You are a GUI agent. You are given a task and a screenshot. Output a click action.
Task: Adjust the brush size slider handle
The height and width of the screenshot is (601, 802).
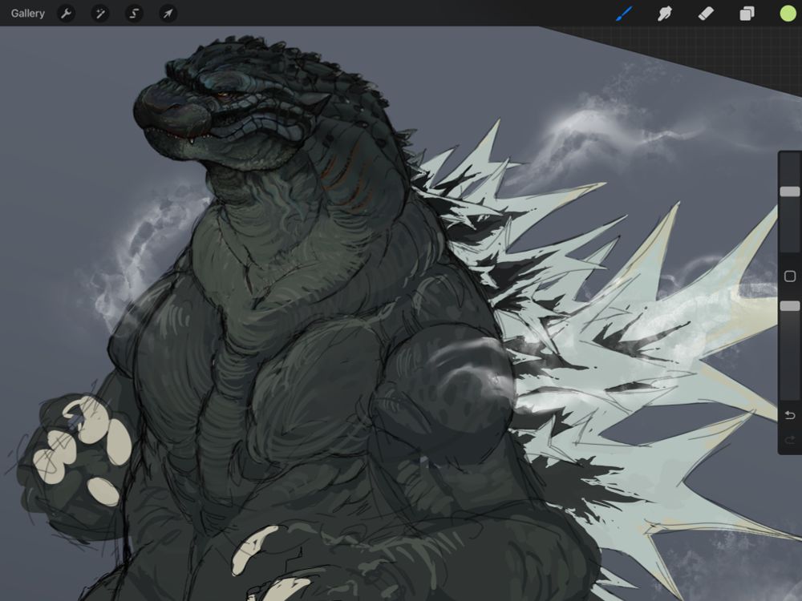point(790,192)
